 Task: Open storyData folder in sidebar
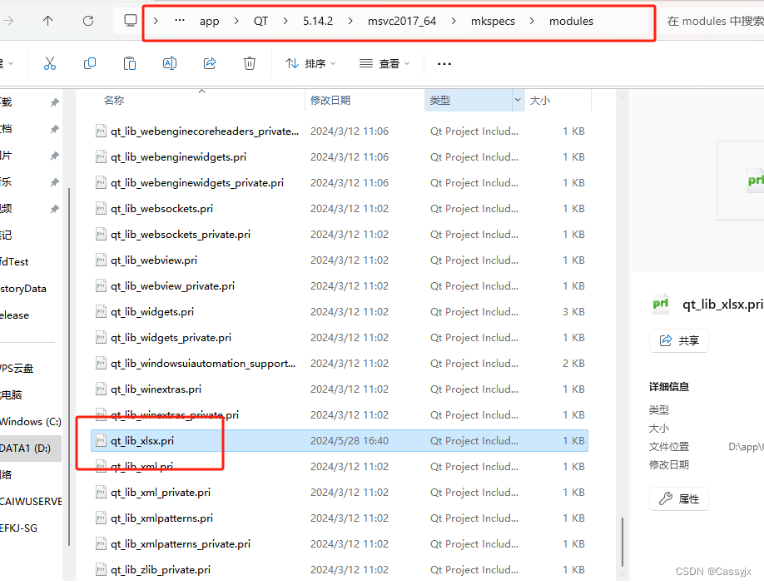23,289
